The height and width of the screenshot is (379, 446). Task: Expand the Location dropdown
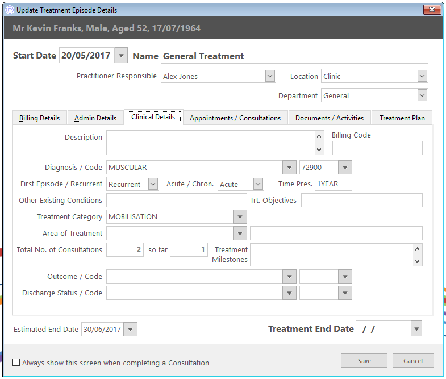click(422, 76)
